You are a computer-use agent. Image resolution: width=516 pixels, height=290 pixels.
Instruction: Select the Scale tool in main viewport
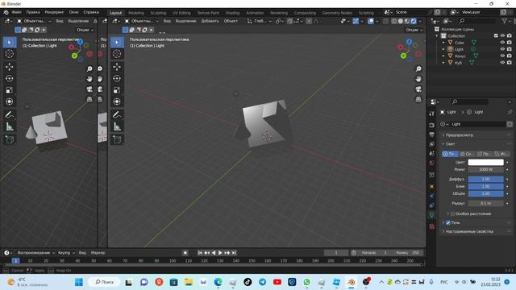coord(117,90)
